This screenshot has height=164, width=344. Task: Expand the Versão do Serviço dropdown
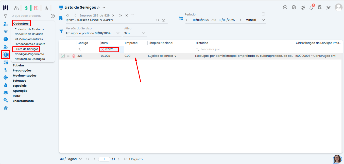(x=118, y=33)
